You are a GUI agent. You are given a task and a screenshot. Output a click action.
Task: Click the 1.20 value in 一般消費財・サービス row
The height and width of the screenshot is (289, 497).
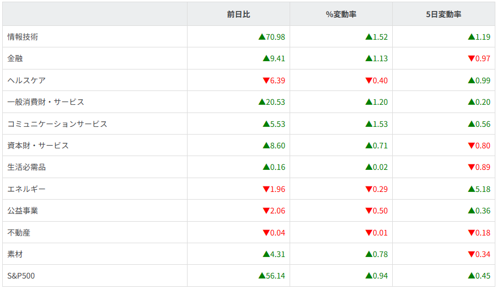380,102
